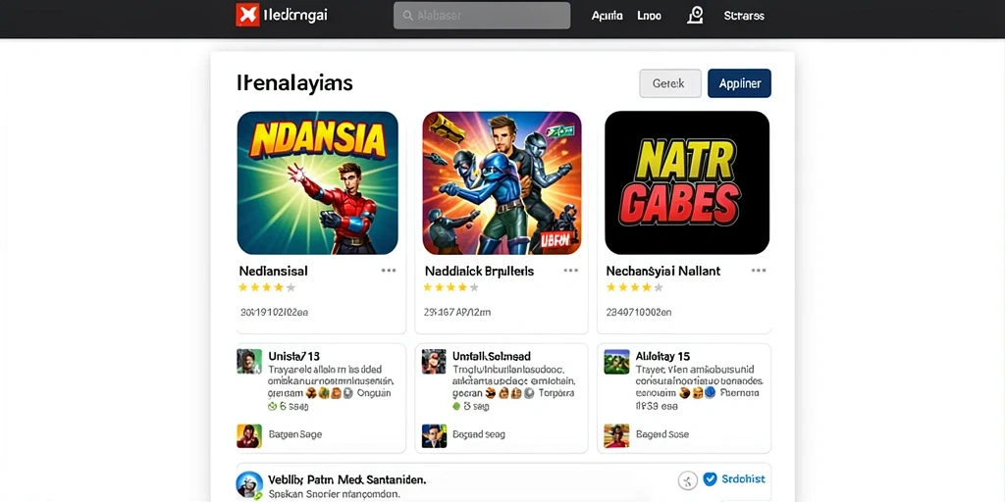Click the gray Gerek button
The height and width of the screenshot is (502, 1005).
(x=669, y=83)
